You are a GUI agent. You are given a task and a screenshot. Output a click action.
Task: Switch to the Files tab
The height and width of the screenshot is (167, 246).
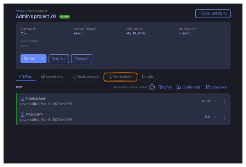[25, 77]
